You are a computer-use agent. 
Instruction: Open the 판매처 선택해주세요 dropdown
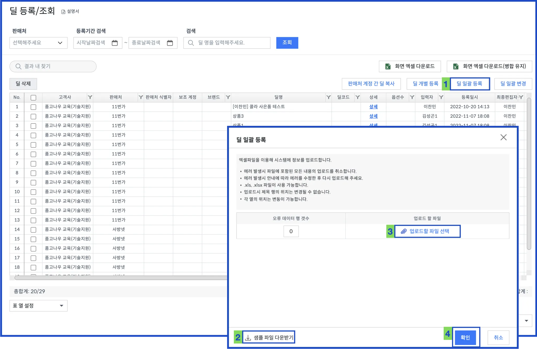tap(38, 43)
